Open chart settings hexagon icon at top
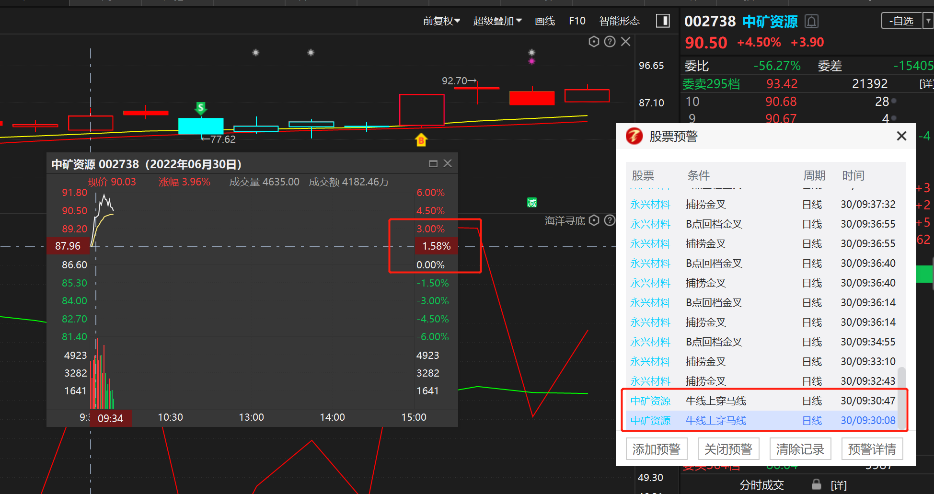The height and width of the screenshot is (494, 934). pos(594,42)
